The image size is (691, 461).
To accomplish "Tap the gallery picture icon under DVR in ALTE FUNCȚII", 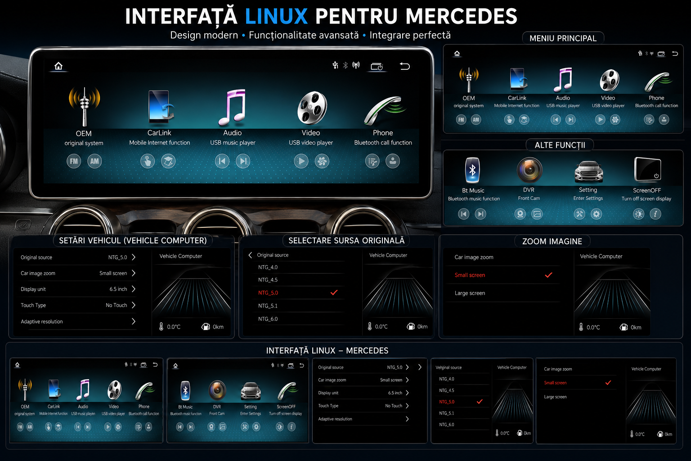I will click(x=537, y=214).
